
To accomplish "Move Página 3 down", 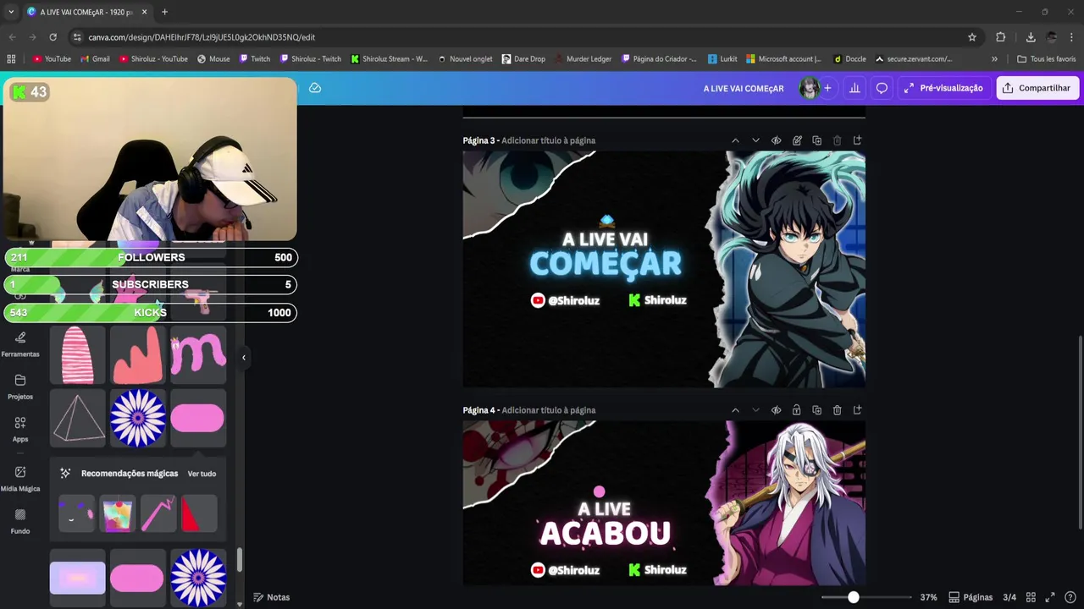I will click(755, 140).
